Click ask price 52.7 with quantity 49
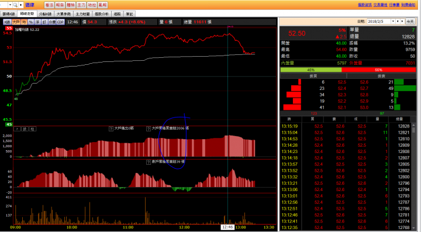The width and height of the screenshot is (421, 232). coord(364,88)
